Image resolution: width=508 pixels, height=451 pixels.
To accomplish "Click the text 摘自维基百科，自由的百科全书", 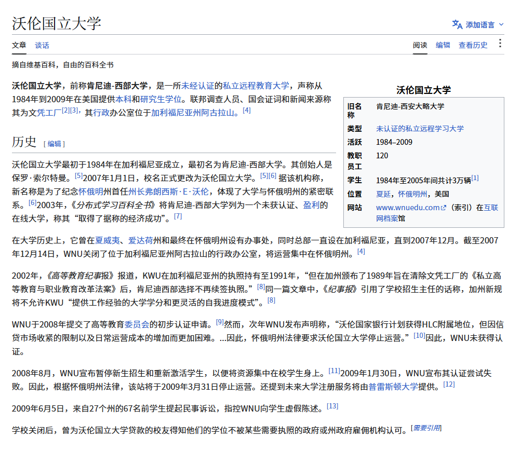I will (63, 65).
